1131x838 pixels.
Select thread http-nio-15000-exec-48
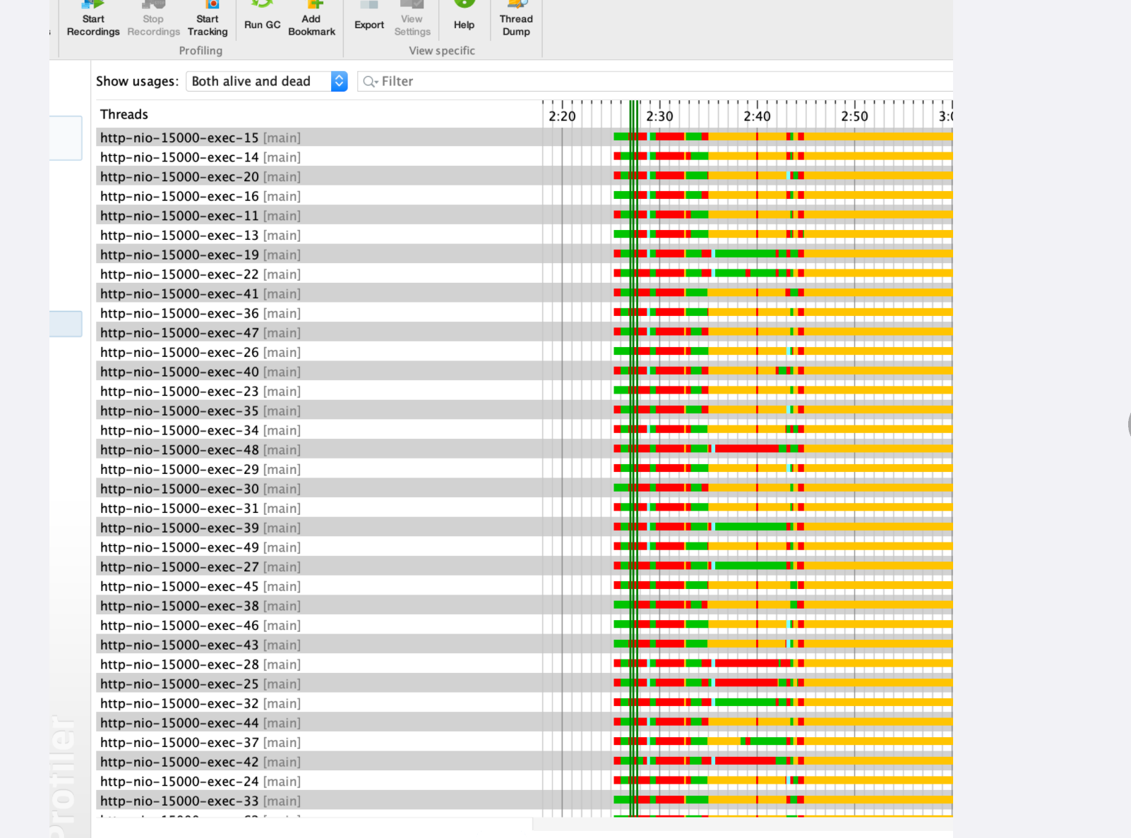(x=201, y=449)
